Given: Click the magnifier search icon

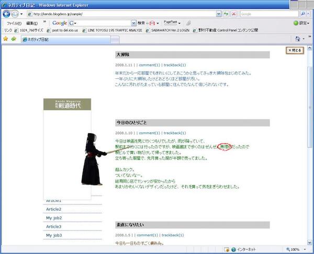Looking at the screenshot, I should [x=303, y=14].
